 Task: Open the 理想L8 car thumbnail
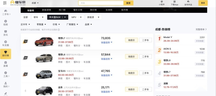click(44, 58)
